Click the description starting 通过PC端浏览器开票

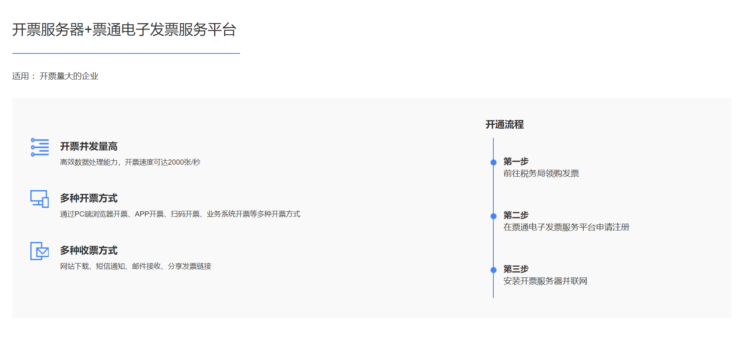pos(180,214)
